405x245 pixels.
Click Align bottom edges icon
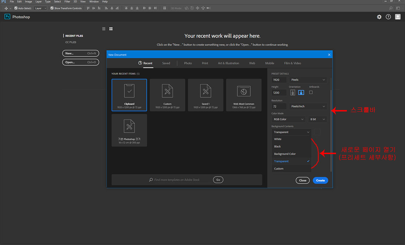tap(99, 8)
